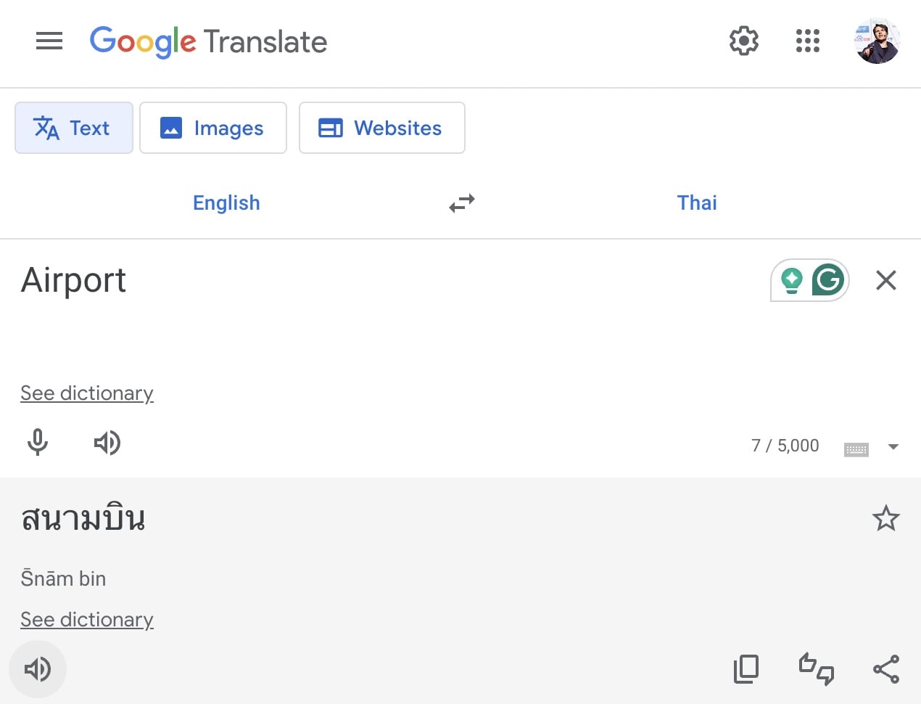Choose the English source language
The width and height of the screenshot is (921, 704).
pyautogui.click(x=226, y=203)
